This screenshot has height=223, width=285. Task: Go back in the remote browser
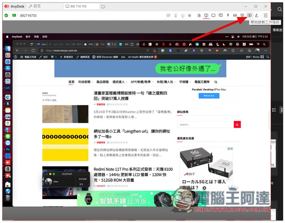click(17, 50)
